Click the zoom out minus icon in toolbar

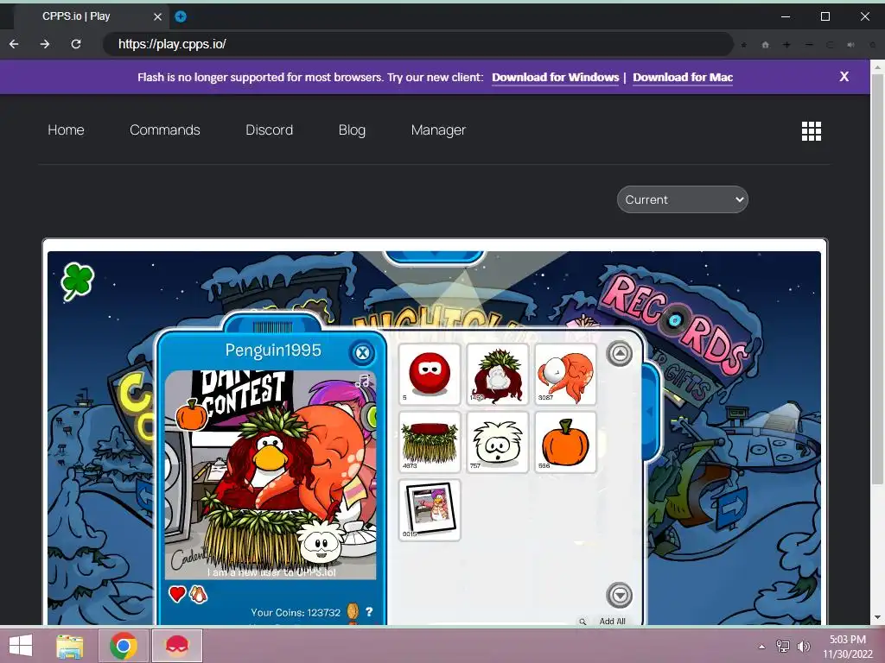point(809,45)
